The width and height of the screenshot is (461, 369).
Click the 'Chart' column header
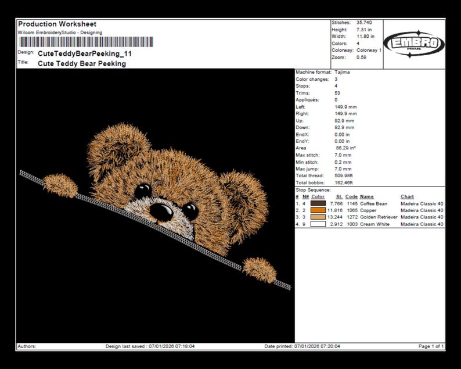407,196
